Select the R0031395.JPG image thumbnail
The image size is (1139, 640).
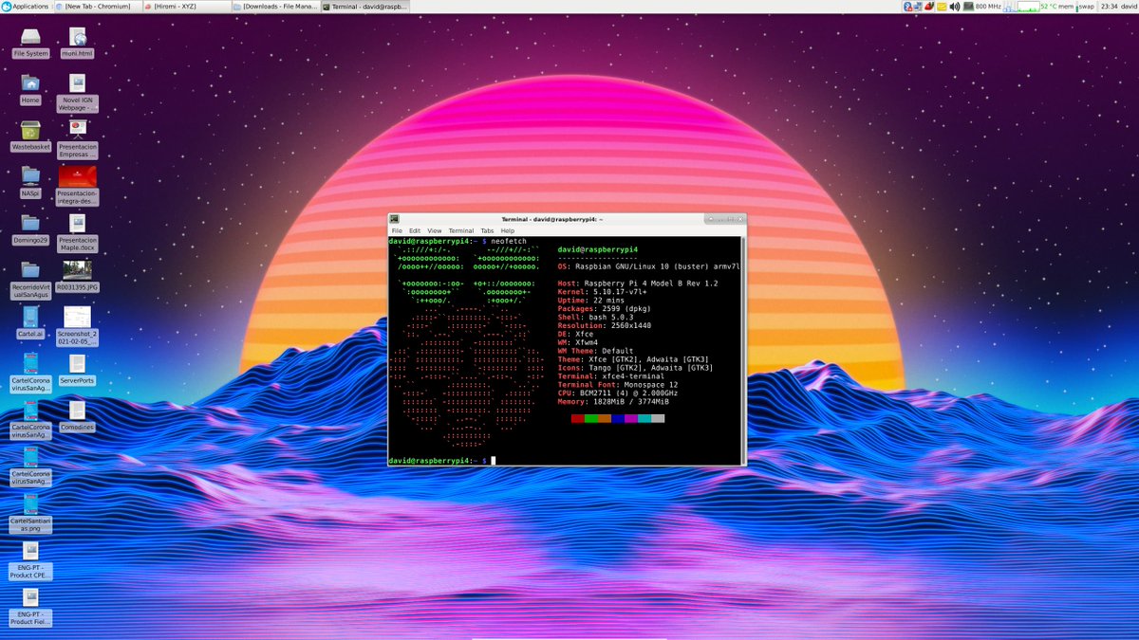tap(77, 269)
